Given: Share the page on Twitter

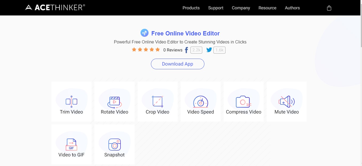Looking at the screenshot, I should click(x=209, y=50).
